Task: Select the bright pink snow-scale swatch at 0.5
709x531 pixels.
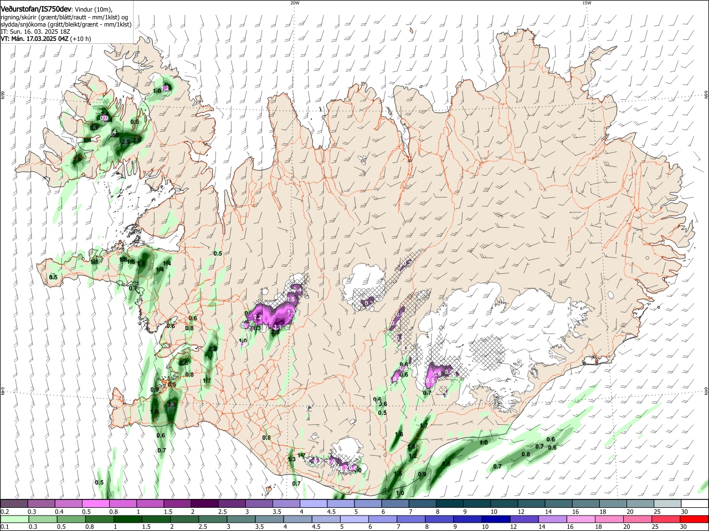Action: tap(95, 504)
